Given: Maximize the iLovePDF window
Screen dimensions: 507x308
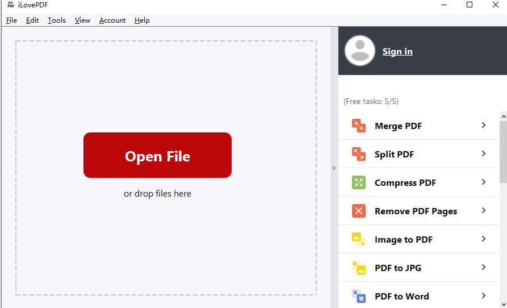Looking at the screenshot, I should 470,5.
